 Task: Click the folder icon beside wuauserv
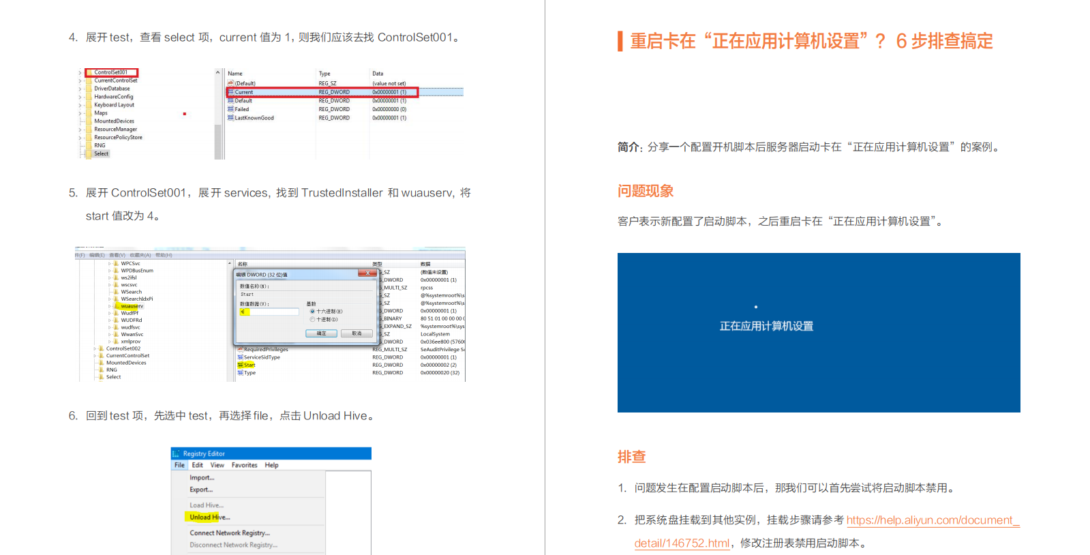117,306
